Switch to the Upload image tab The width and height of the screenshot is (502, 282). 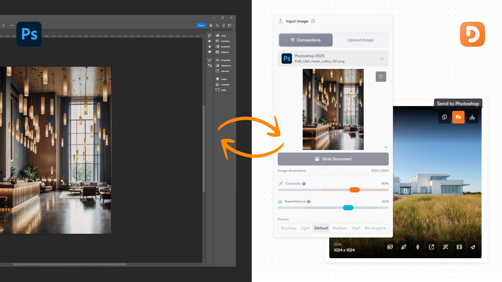click(360, 40)
